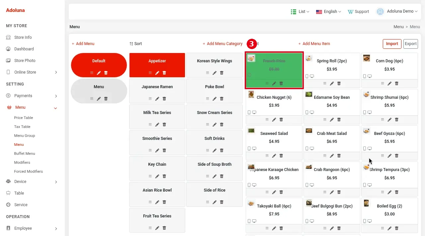
Task: Edit the Spring Roll (2pc) item
Action: [x=332, y=84]
